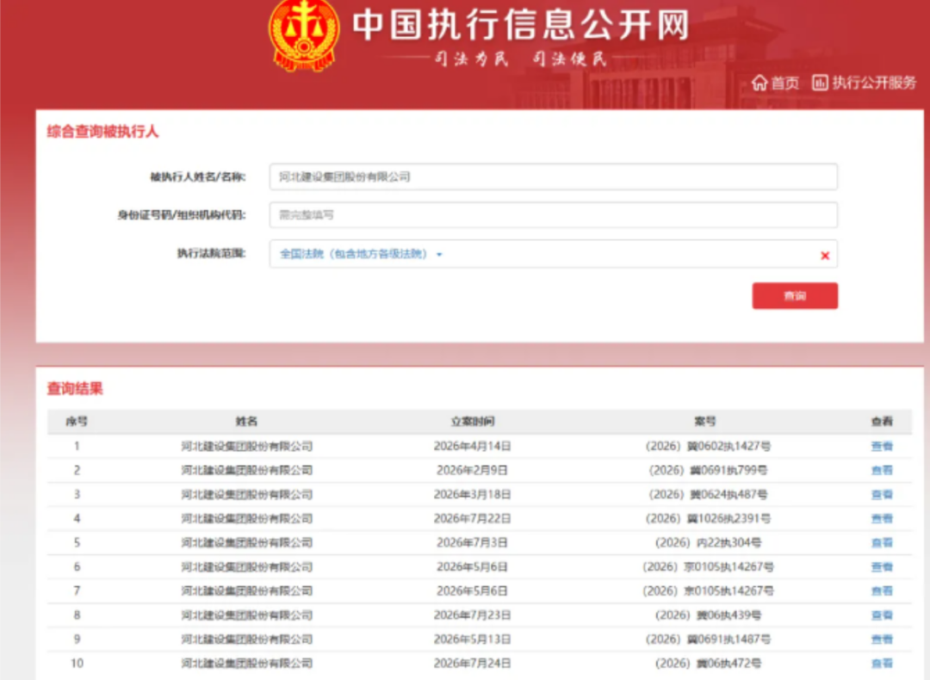Expand the 全国法院 court scope dropdown arrow

coord(439,254)
